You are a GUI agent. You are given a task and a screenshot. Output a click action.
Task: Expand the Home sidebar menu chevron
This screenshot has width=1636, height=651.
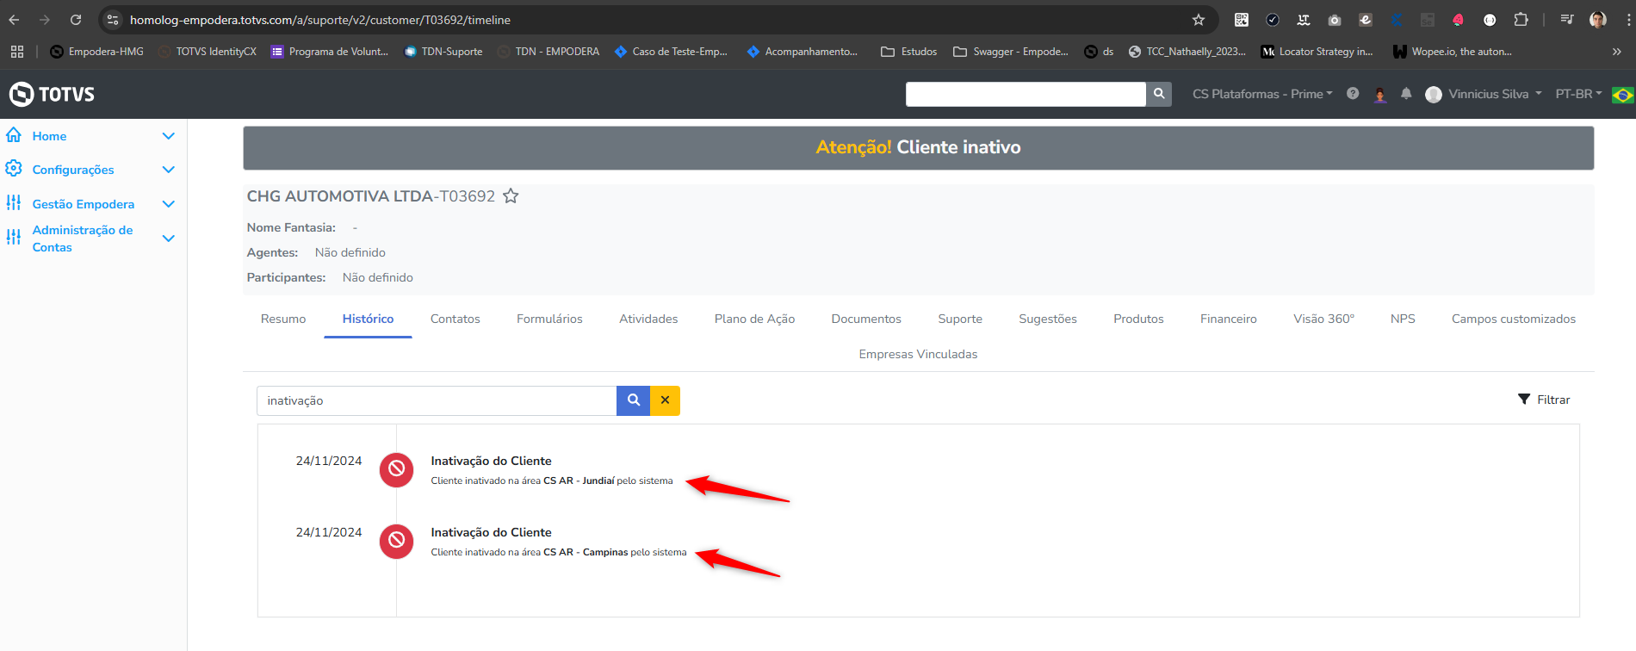pyautogui.click(x=169, y=136)
